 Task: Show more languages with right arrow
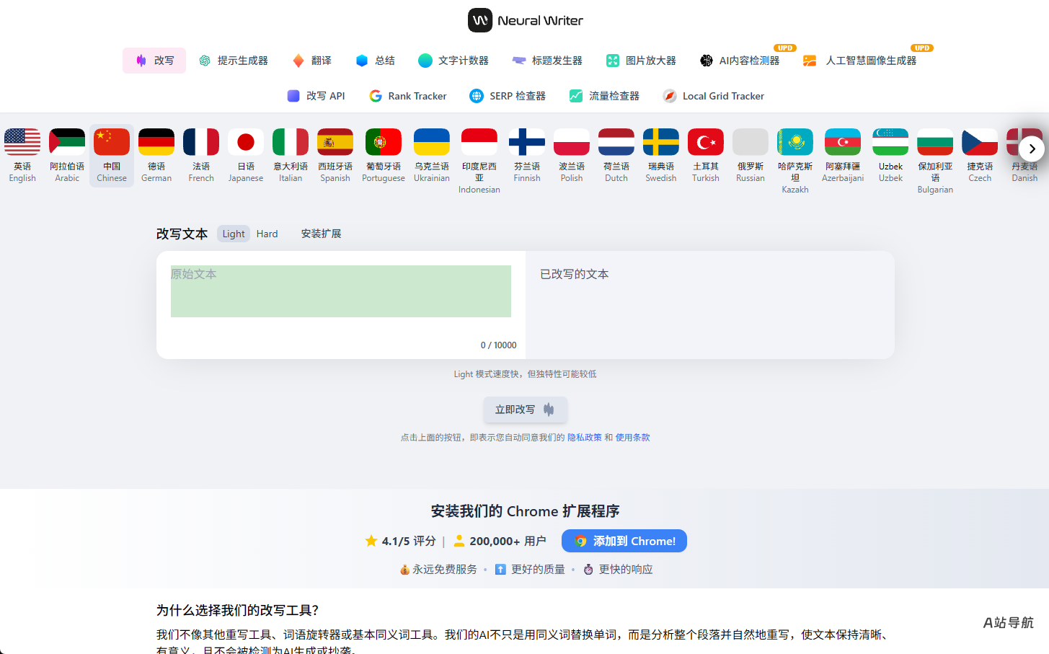[x=1032, y=149]
